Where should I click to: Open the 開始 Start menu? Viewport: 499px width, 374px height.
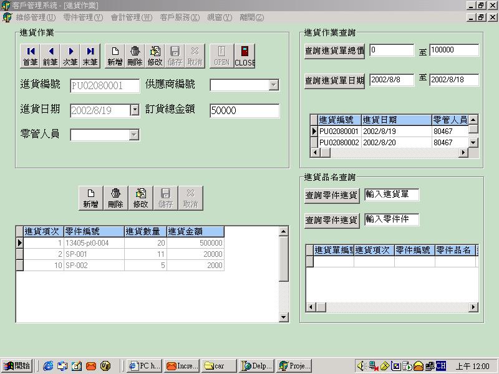[17, 366]
